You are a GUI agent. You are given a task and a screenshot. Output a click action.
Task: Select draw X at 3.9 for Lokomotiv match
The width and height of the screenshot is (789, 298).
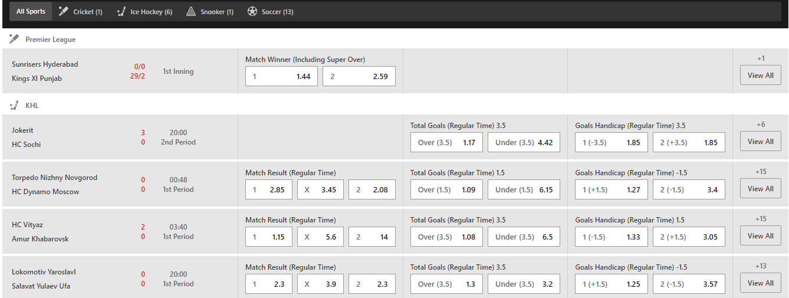click(x=320, y=284)
